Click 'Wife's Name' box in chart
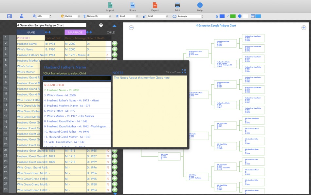Screen dimensions: 311x195 point(169,156)
